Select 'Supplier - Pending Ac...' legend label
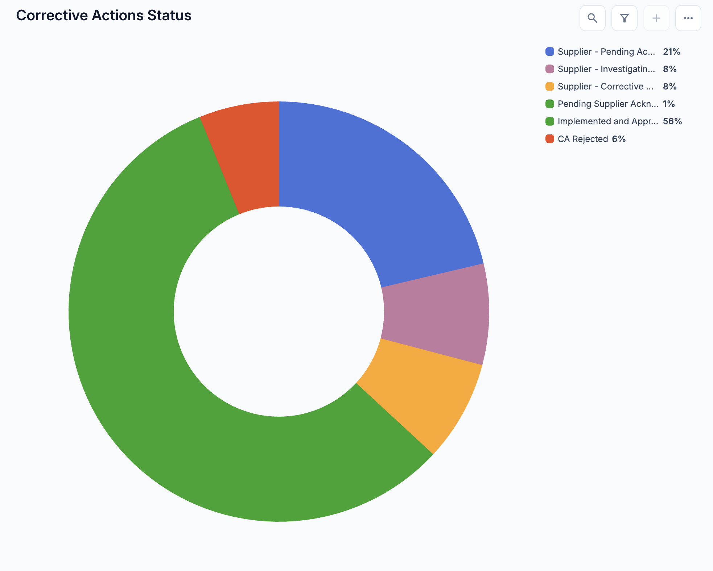The width and height of the screenshot is (713, 571). click(x=606, y=51)
